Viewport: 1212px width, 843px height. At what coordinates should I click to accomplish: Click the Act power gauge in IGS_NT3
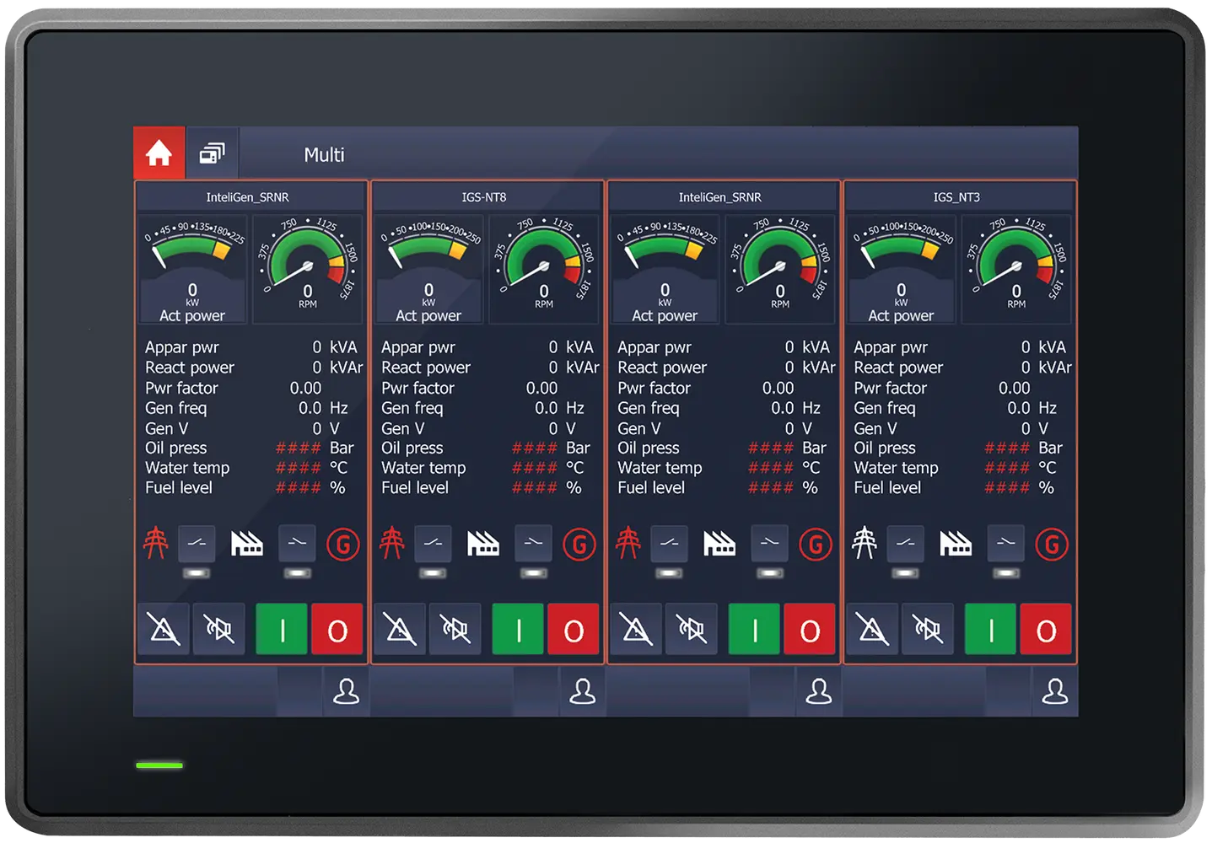click(x=901, y=269)
